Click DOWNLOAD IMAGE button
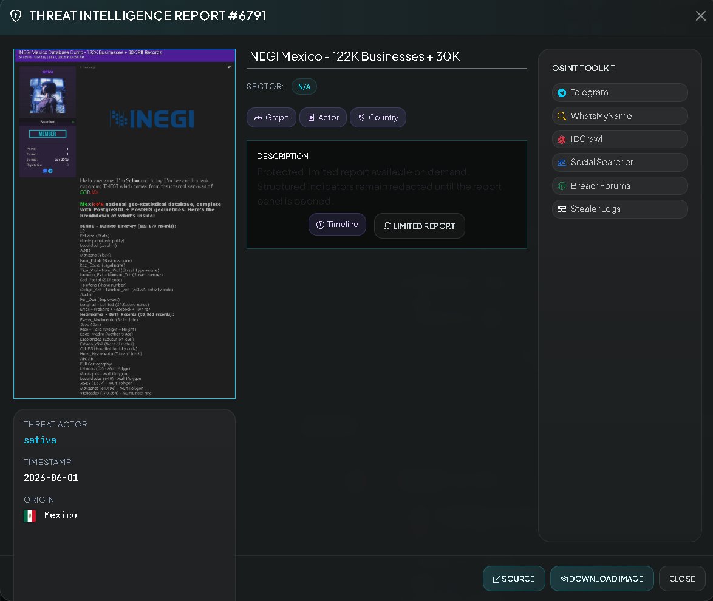Image resolution: width=713 pixels, height=601 pixels. tap(602, 579)
